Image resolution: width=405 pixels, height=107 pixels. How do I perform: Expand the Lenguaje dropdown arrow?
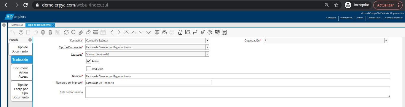tap(207, 54)
